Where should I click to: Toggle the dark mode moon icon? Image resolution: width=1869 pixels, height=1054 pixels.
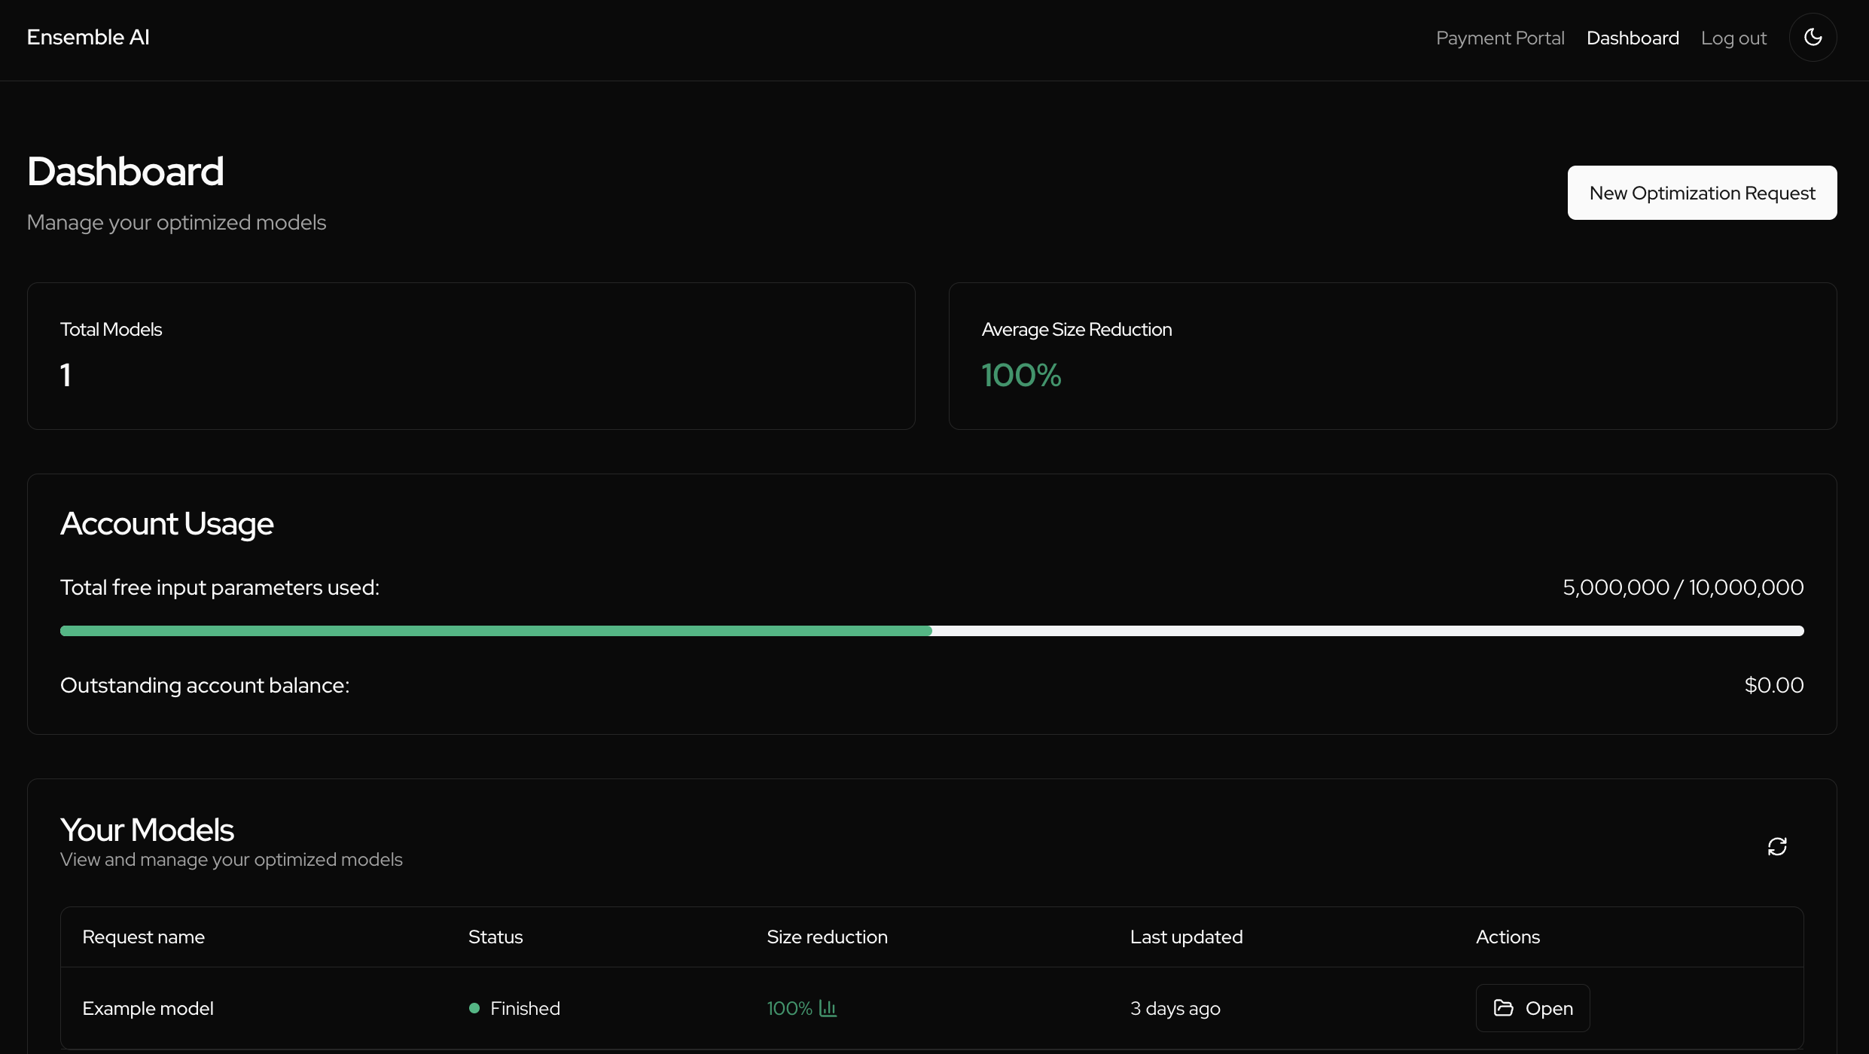pos(1813,38)
